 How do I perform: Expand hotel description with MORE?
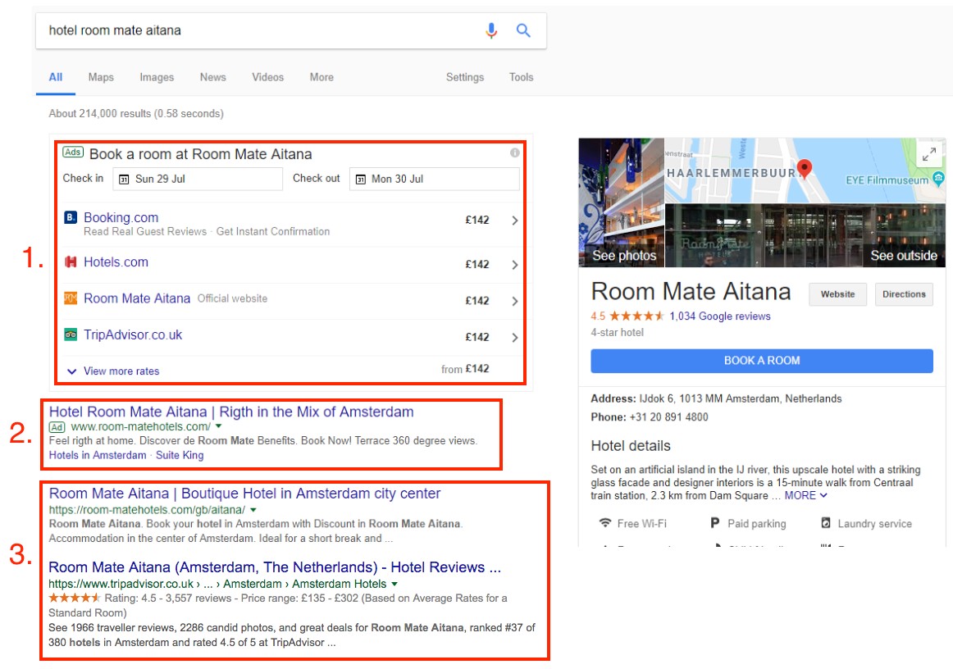tap(805, 495)
